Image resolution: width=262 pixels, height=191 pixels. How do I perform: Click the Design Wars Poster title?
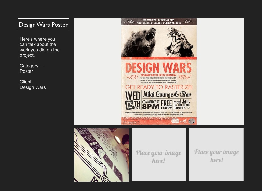pos(43,25)
